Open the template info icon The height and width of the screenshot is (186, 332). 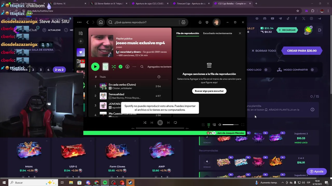pos(313,110)
